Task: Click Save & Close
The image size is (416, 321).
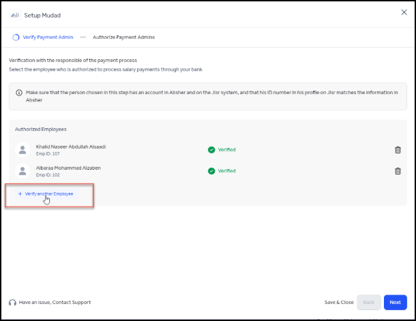Action: [339, 302]
